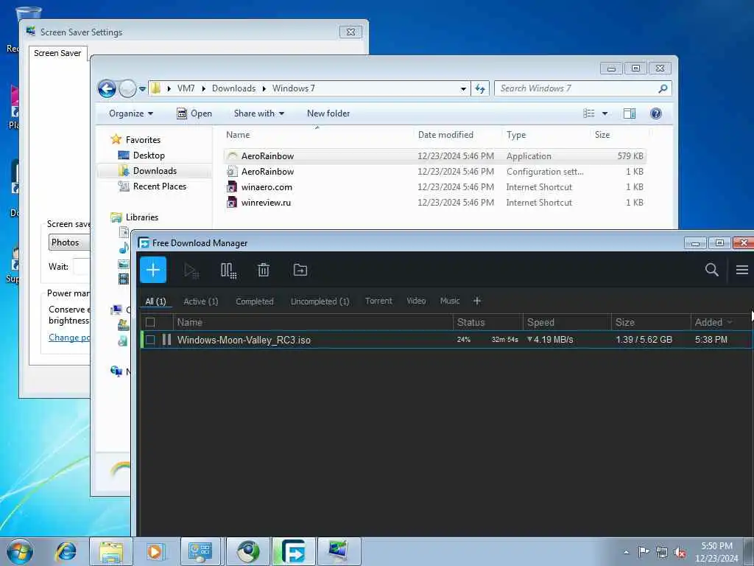
Task: Expand the Downloads breadcrumb arrow
Action: (264, 88)
